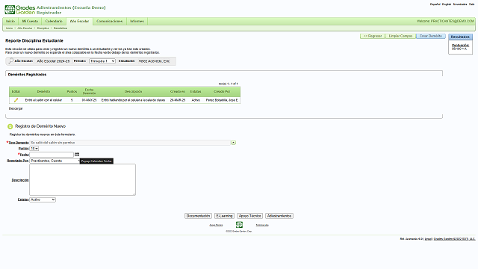Go to the Comunicaciones tab

pyautogui.click(x=110, y=22)
